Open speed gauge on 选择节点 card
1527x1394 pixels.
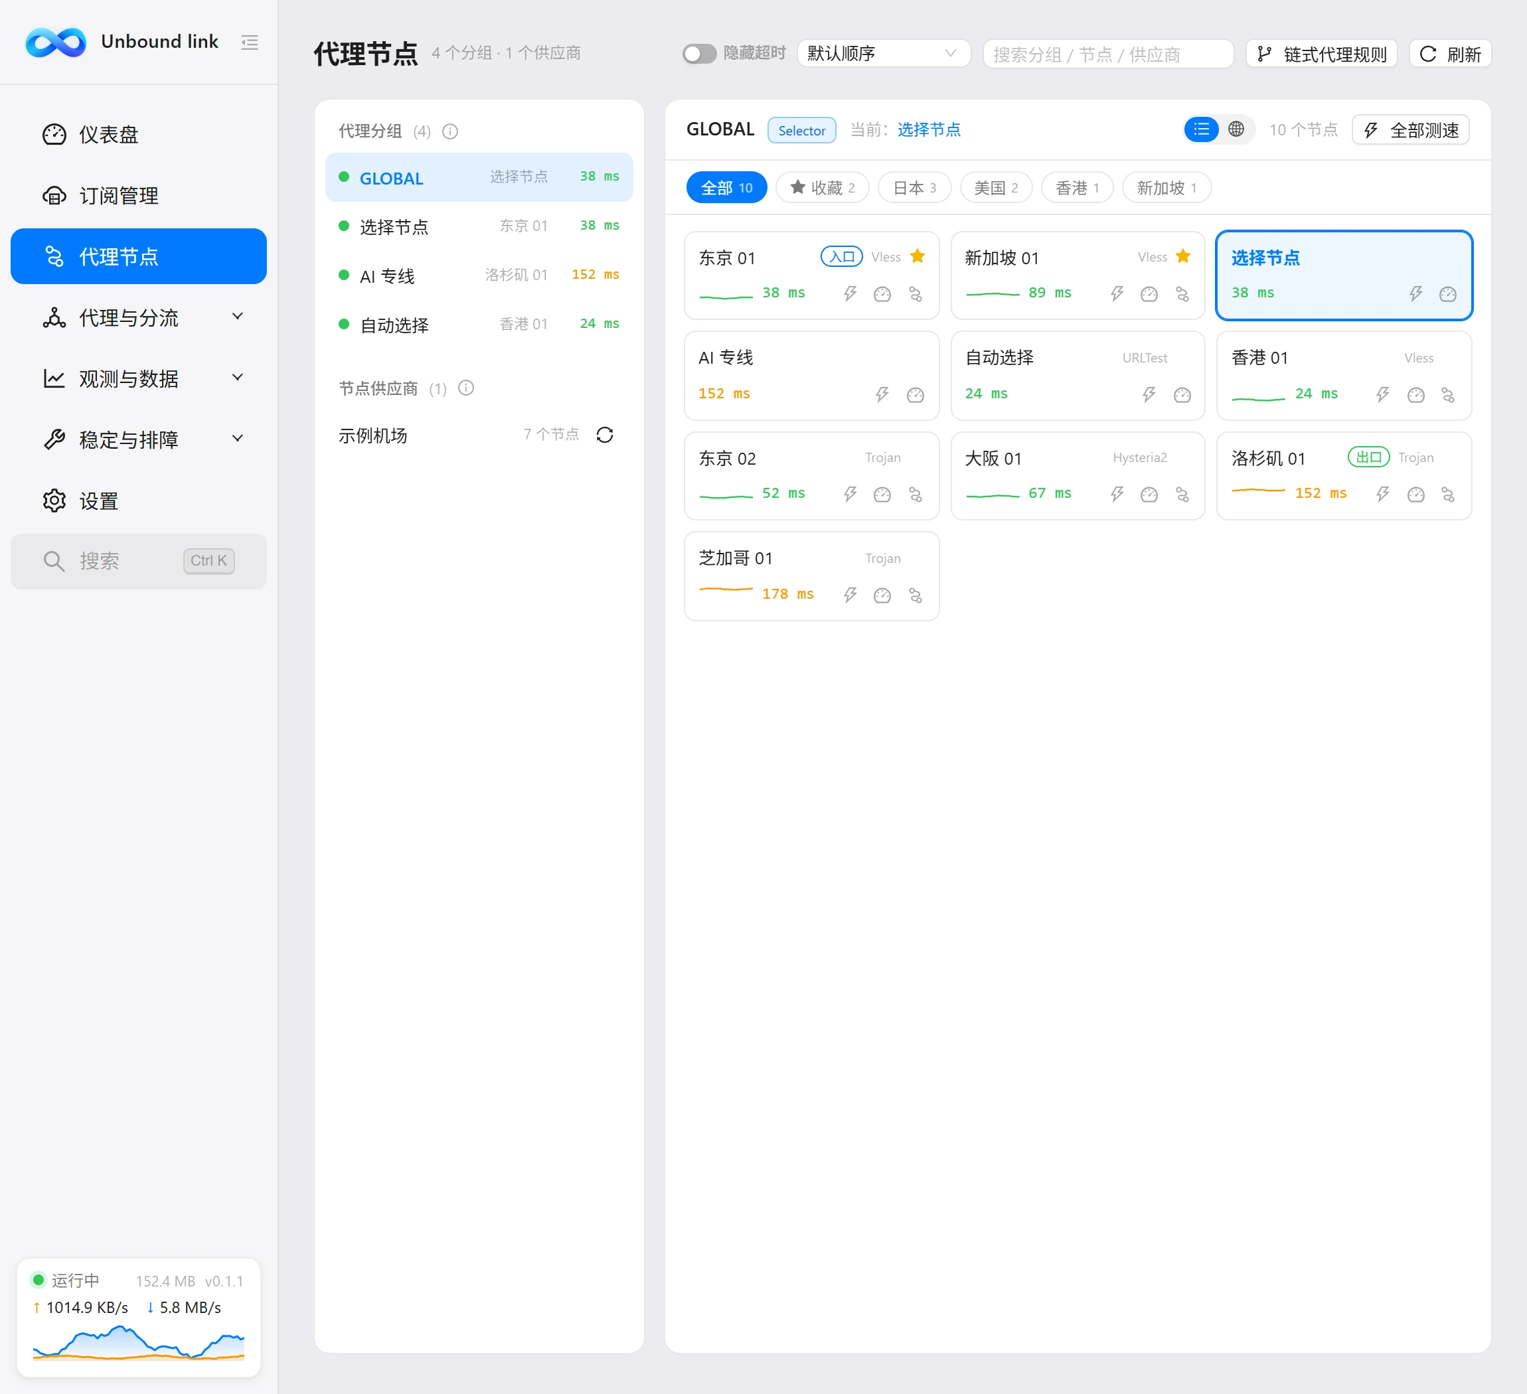click(1447, 294)
